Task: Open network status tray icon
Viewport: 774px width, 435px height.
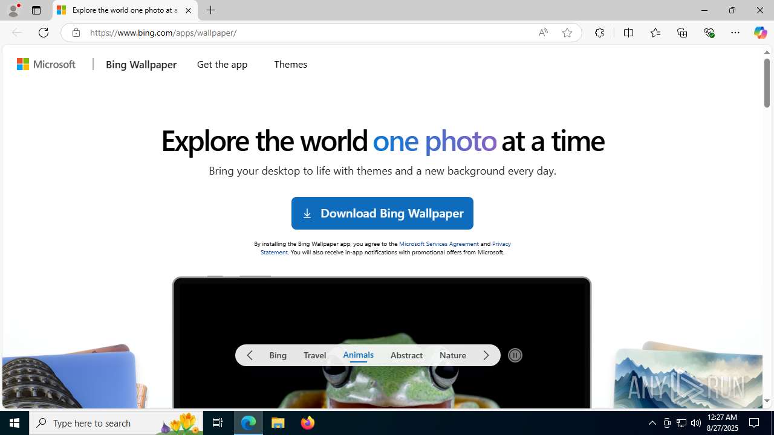Action: pos(681,423)
